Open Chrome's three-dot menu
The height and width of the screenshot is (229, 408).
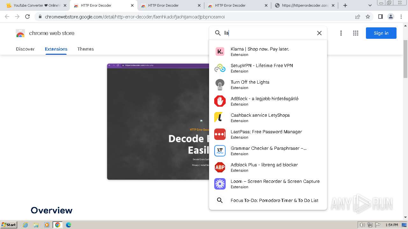401,17
